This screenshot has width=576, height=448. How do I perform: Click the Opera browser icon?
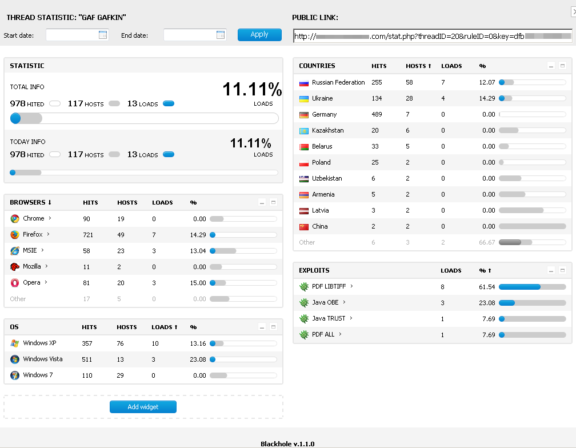(x=15, y=283)
